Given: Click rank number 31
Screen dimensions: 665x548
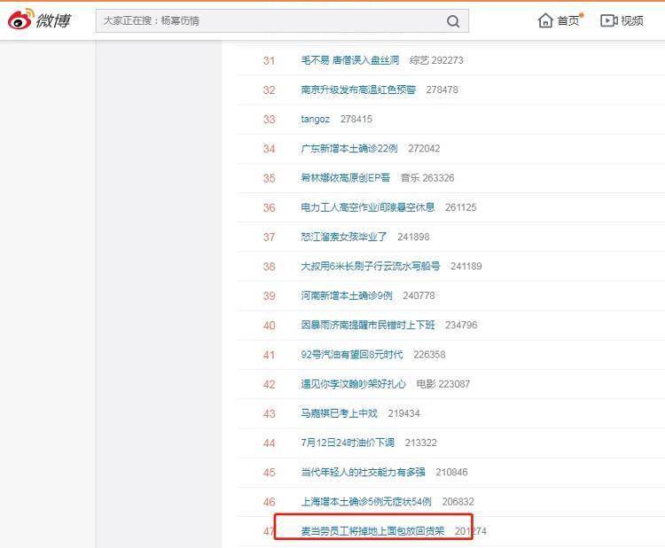Looking at the screenshot, I should (269, 60).
